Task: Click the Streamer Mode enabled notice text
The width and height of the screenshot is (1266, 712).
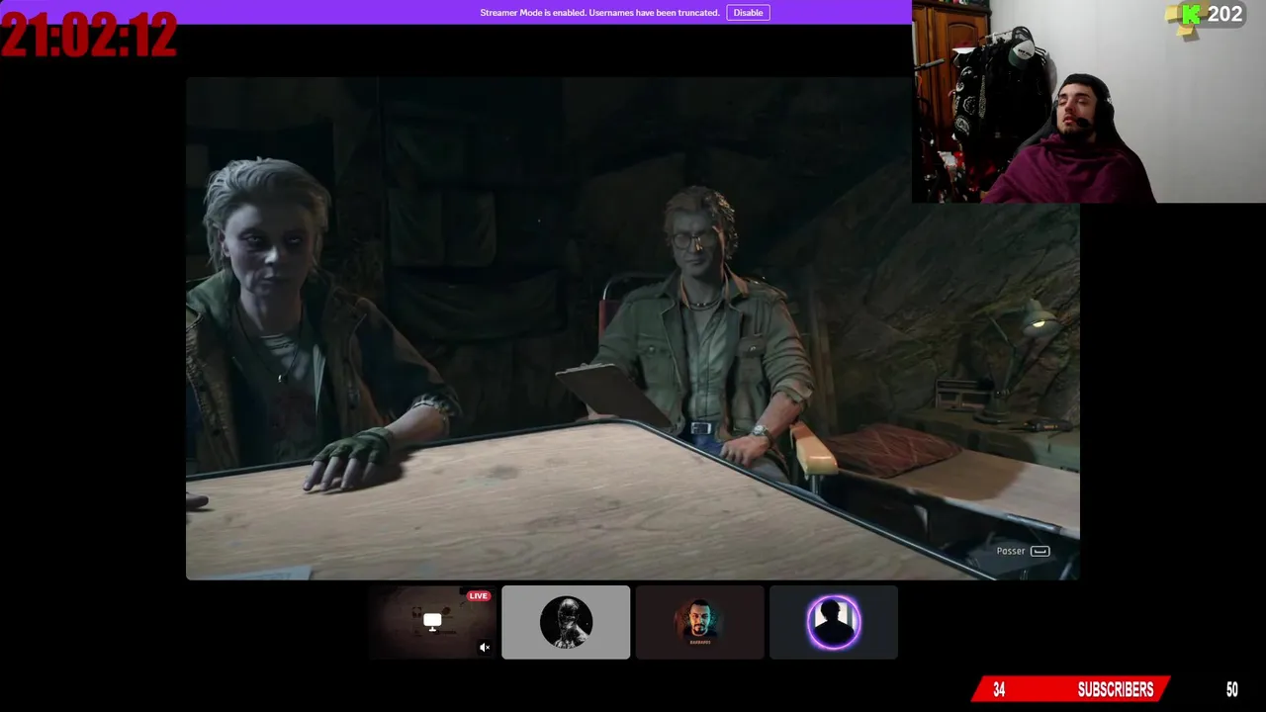Action: tap(599, 13)
